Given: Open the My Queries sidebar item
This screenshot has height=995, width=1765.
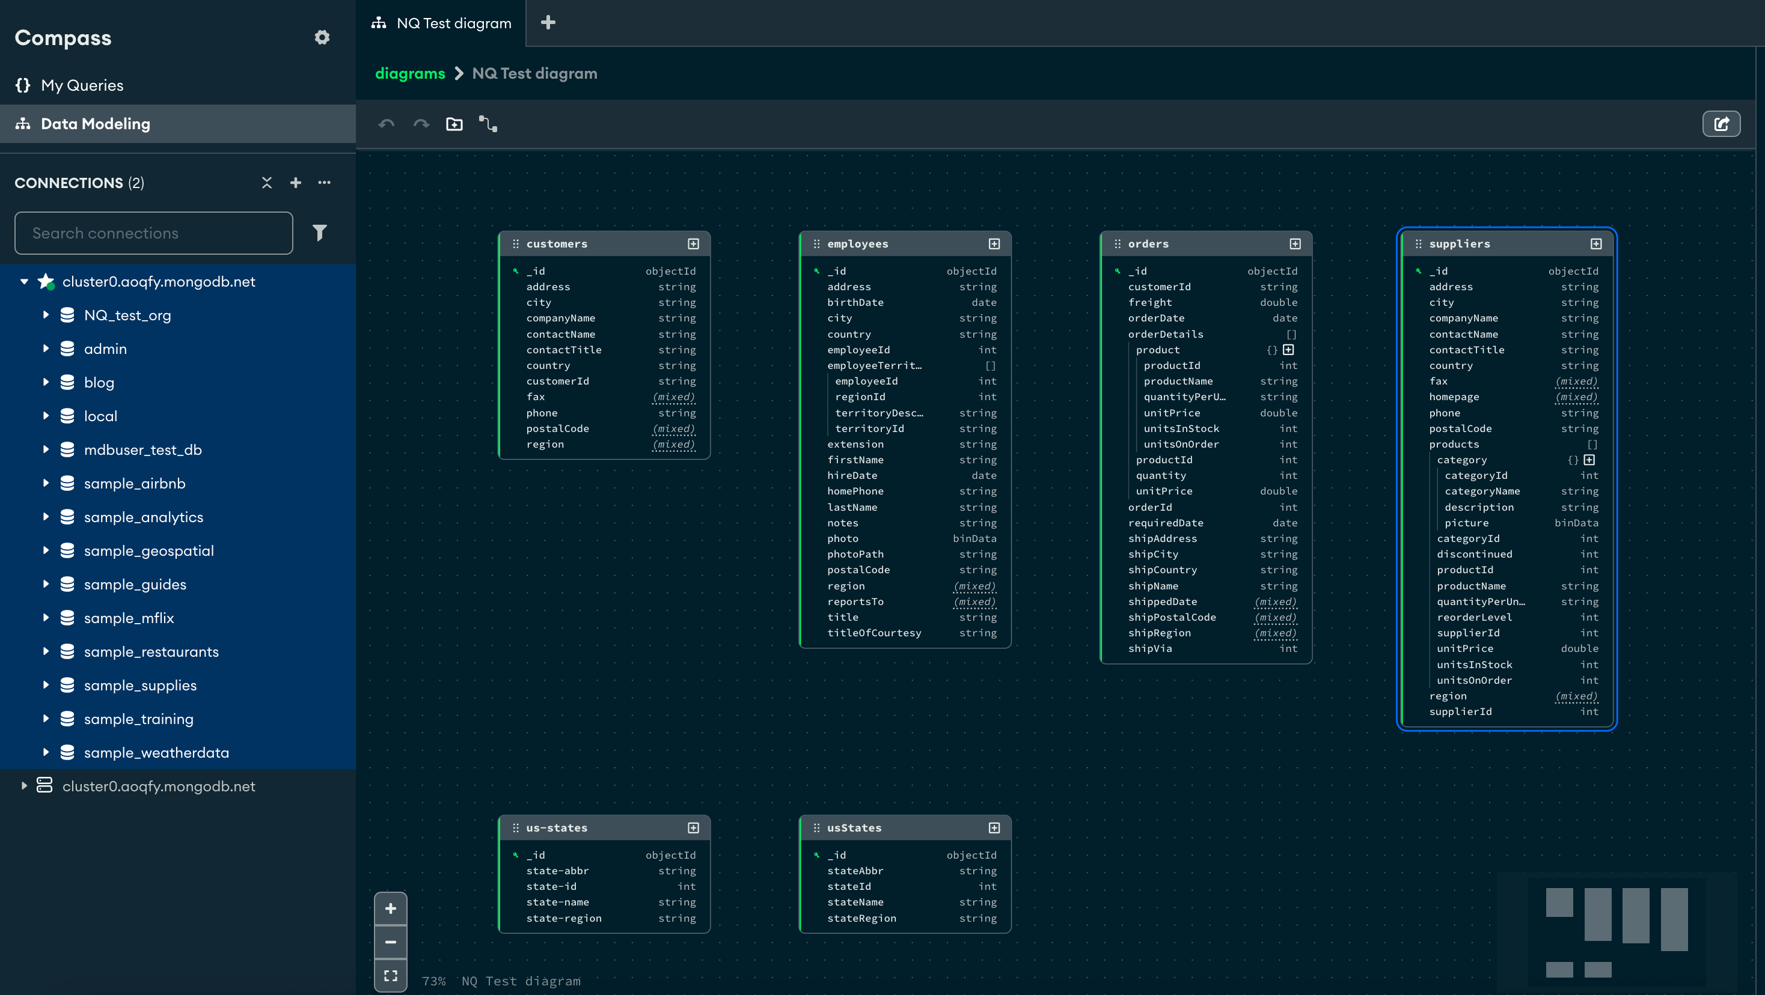Looking at the screenshot, I should [82, 85].
